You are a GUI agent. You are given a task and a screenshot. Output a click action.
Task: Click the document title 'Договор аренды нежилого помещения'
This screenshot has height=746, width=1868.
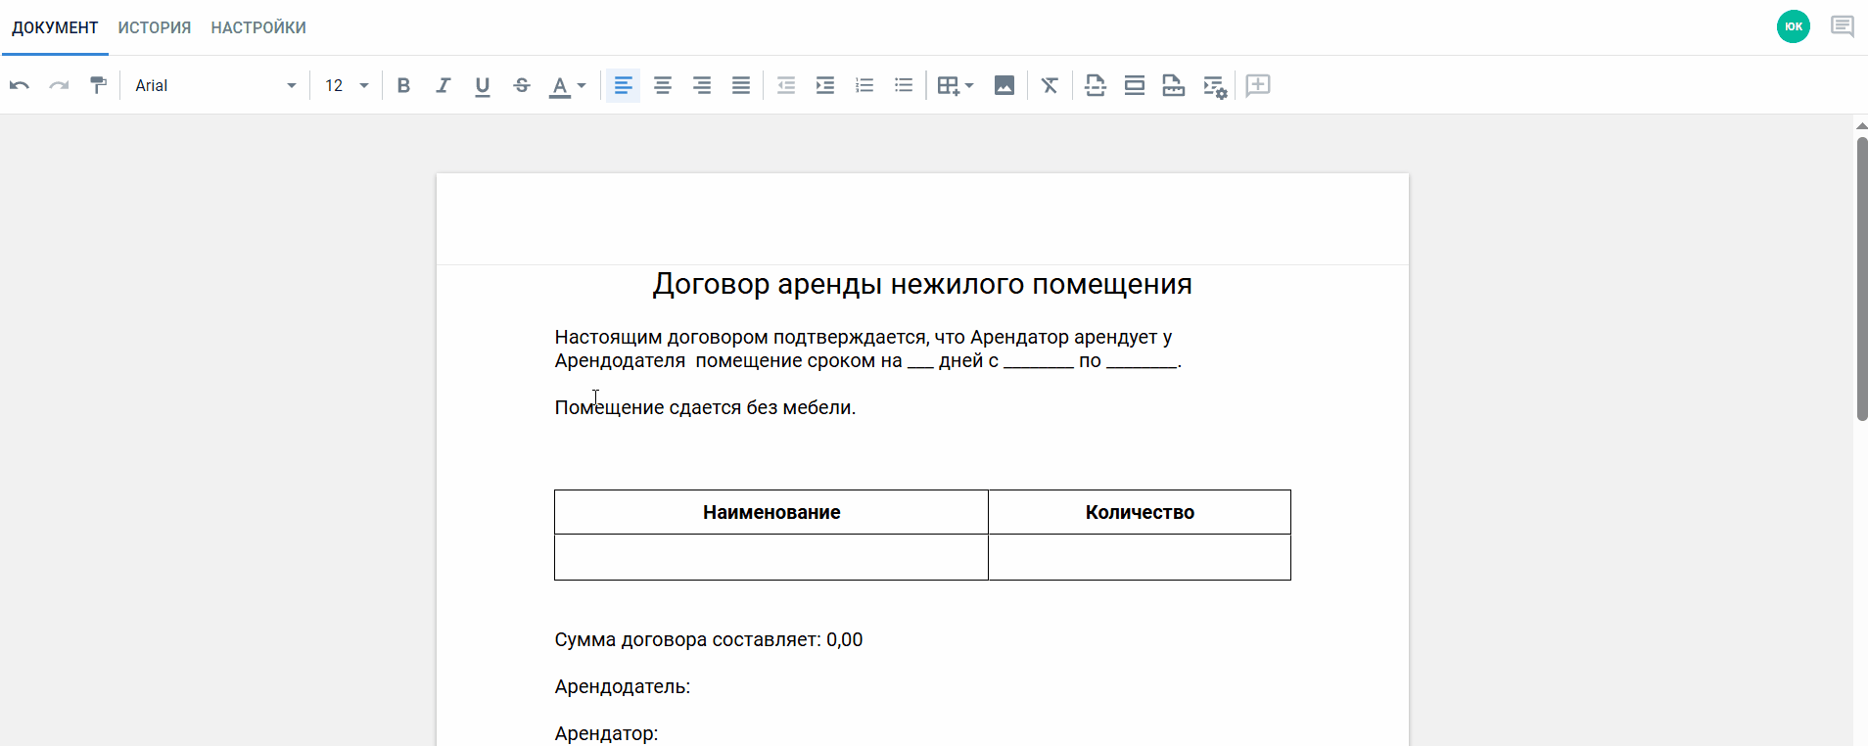[x=922, y=284]
